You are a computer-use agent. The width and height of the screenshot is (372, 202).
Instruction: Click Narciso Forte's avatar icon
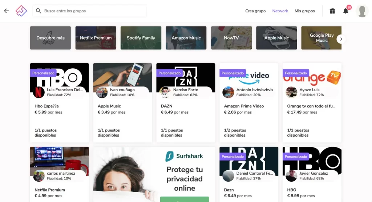point(165,92)
